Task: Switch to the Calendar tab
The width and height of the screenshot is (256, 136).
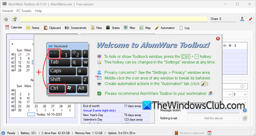Action: (14, 27)
